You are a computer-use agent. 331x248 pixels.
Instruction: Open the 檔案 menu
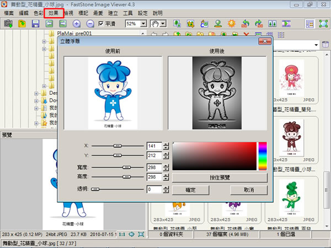9,12
